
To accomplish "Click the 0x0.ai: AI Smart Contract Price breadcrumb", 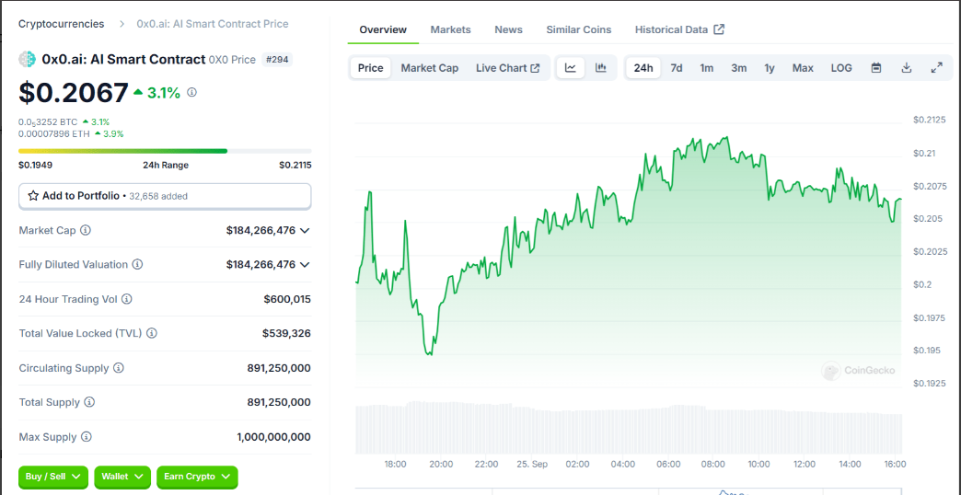I will [x=213, y=24].
